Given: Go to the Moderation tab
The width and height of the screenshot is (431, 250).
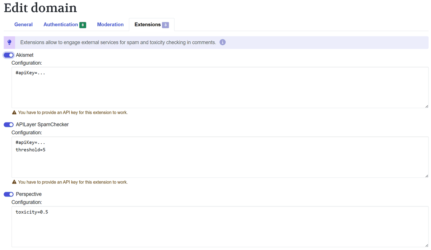Looking at the screenshot, I should (110, 24).
